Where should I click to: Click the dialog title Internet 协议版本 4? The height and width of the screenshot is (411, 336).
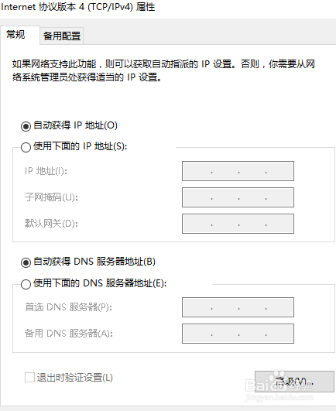[78, 7]
